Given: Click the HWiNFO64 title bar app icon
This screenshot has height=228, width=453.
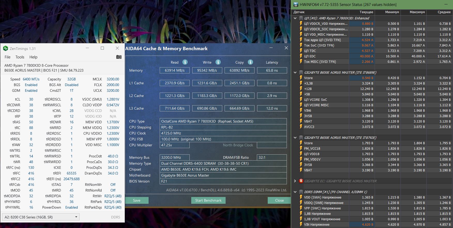Looking at the screenshot, I should tap(296, 4).
